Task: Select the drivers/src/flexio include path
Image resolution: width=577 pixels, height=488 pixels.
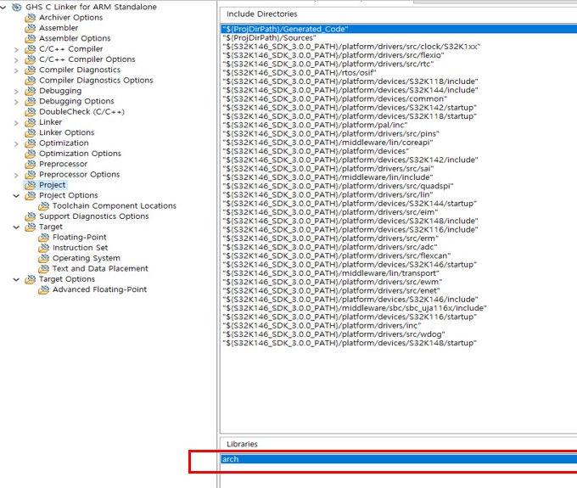Action: click(x=333, y=55)
